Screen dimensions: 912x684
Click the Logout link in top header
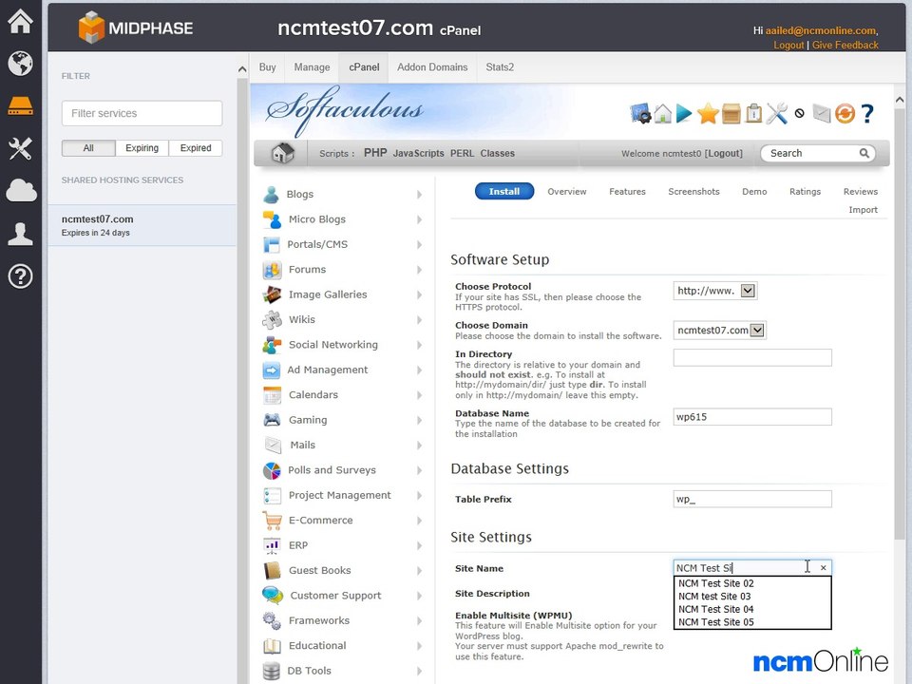[788, 45]
